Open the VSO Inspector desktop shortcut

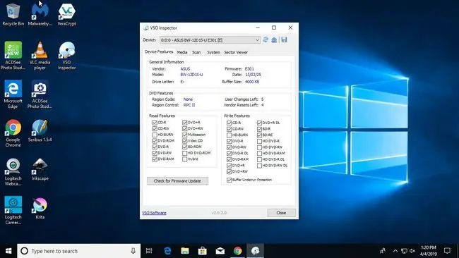point(67,56)
